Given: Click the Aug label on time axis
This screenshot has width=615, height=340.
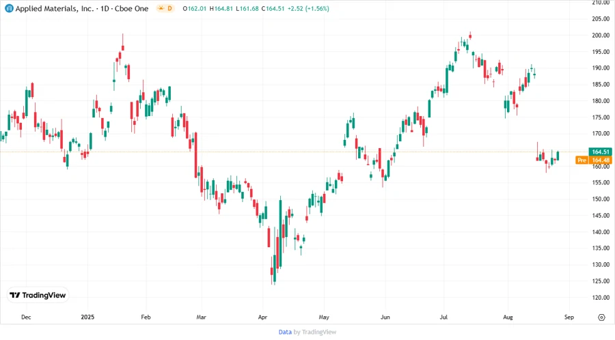Looking at the screenshot, I should point(508,317).
